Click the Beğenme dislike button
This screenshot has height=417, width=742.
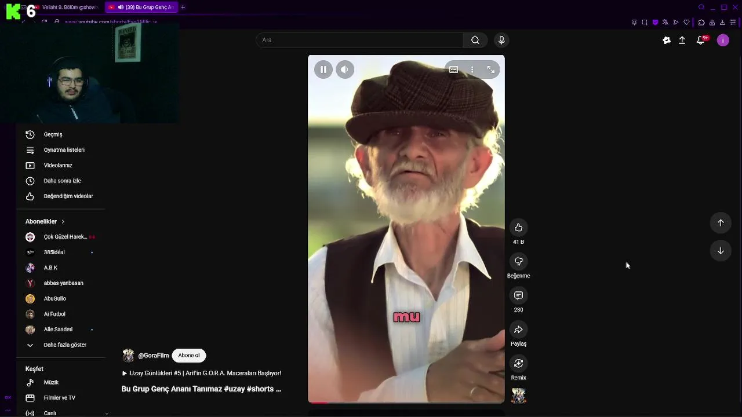[518, 262]
